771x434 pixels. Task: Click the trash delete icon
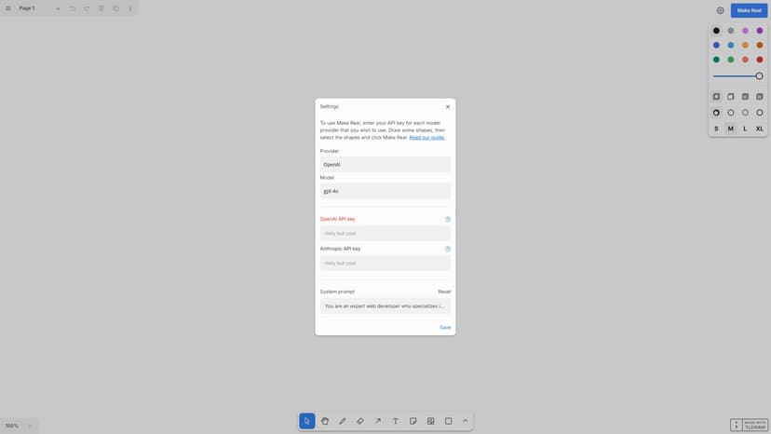point(101,8)
